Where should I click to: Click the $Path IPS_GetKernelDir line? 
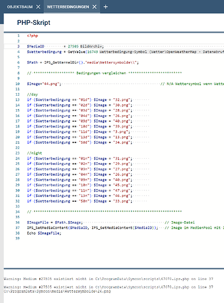pos(83,62)
